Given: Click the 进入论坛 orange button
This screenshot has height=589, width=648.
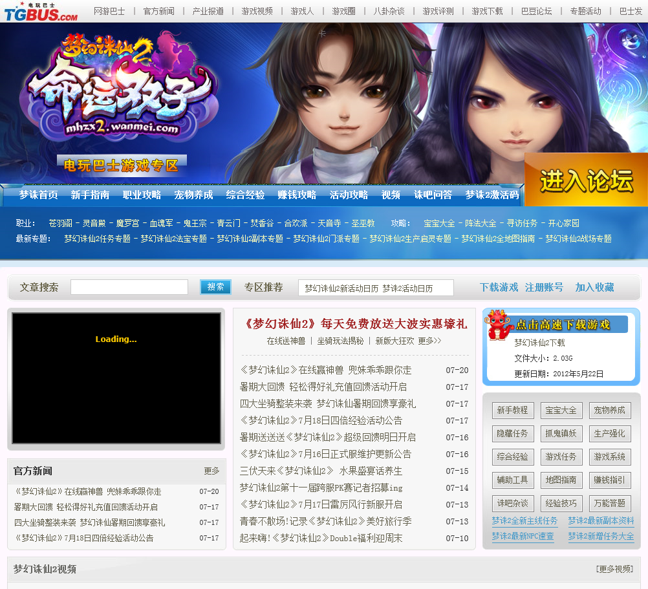Looking at the screenshot, I should click(x=586, y=180).
